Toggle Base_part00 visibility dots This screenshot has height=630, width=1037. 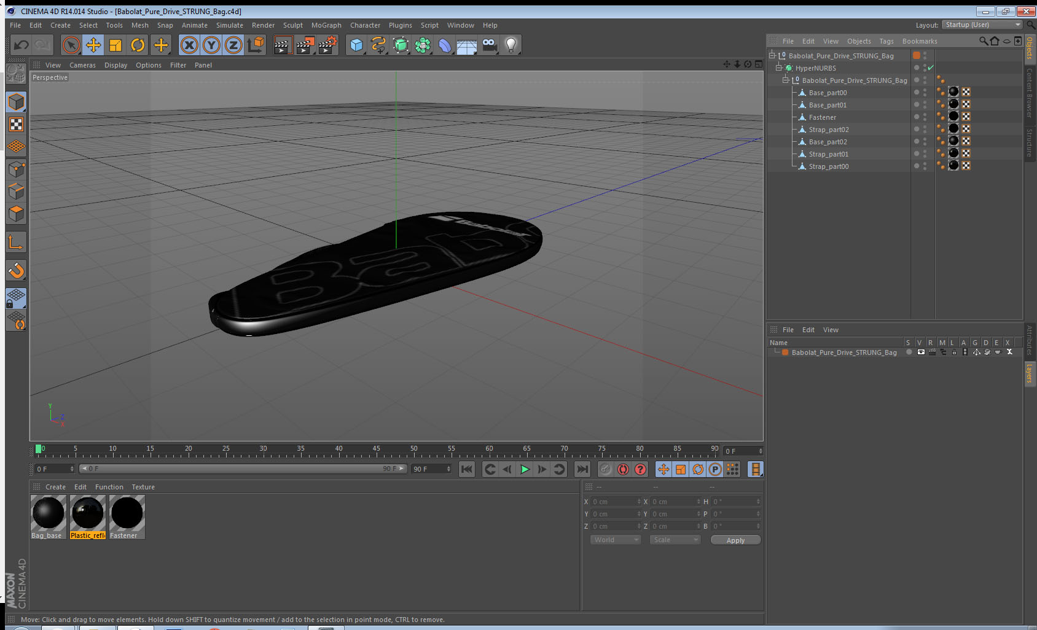tap(925, 92)
